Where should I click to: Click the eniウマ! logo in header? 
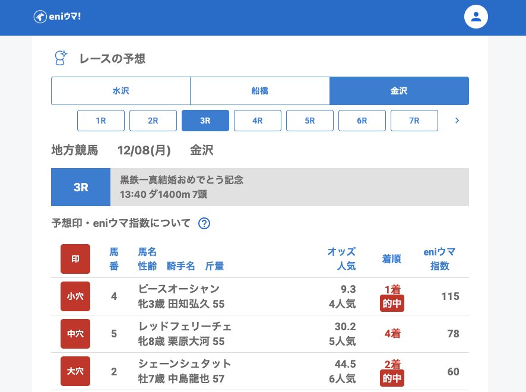[57, 17]
